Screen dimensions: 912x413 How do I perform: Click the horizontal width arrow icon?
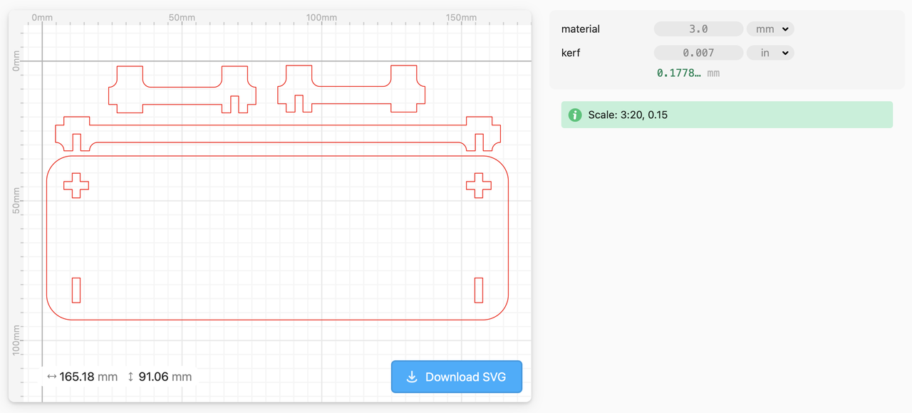[x=51, y=377]
